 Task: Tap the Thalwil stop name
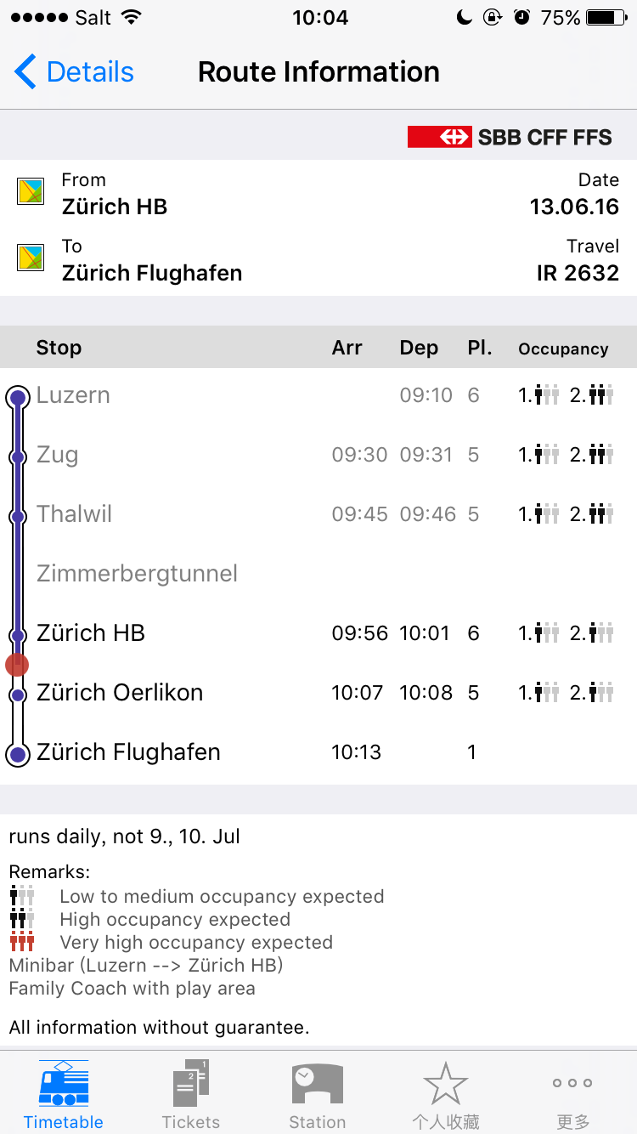pyautogui.click(x=75, y=514)
